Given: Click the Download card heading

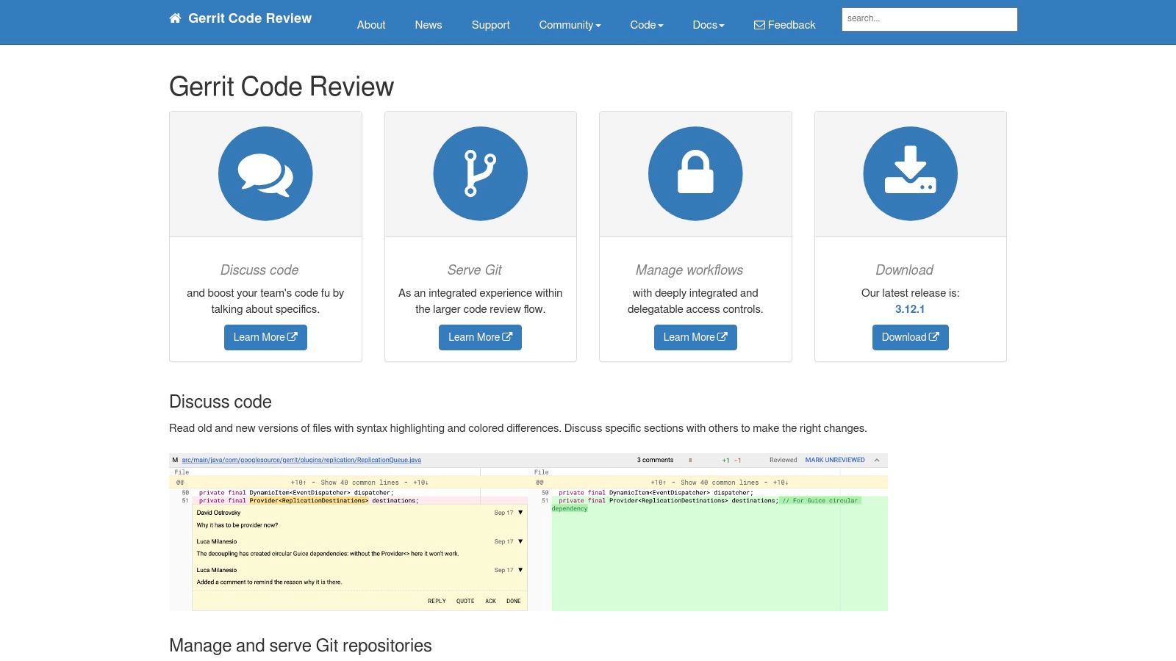Looking at the screenshot, I should [x=904, y=270].
